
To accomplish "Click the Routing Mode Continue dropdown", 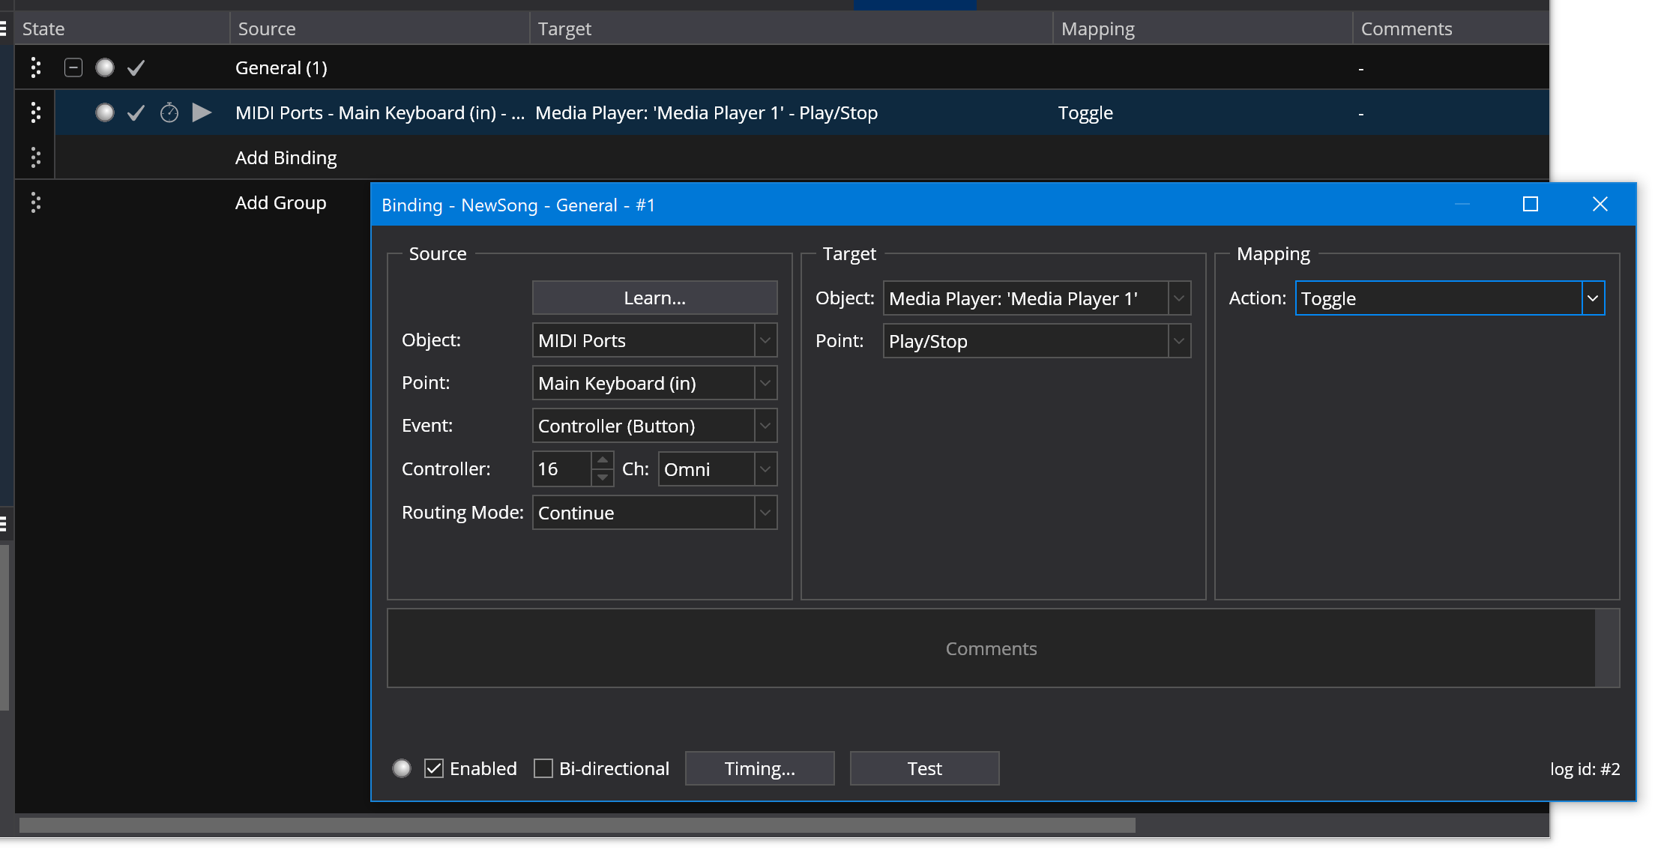I will pyautogui.click(x=654, y=512).
